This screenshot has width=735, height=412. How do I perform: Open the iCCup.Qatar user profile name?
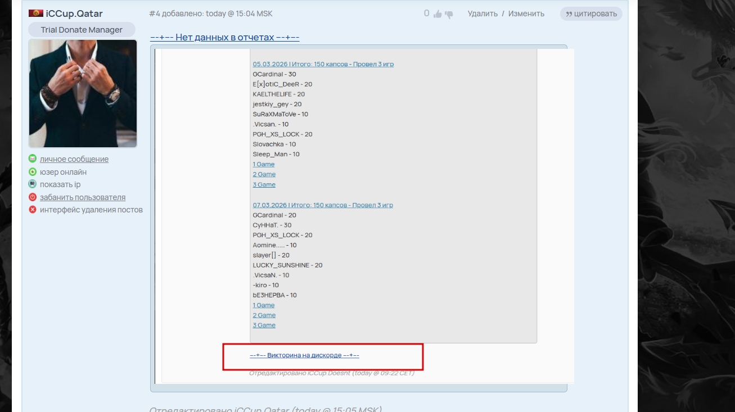click(74, 13)
